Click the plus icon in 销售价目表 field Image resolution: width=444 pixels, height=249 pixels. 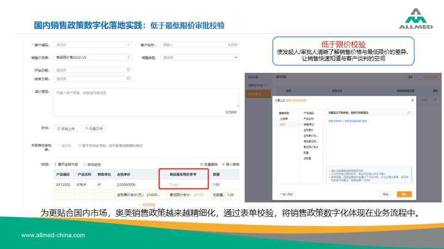(129, 57)
